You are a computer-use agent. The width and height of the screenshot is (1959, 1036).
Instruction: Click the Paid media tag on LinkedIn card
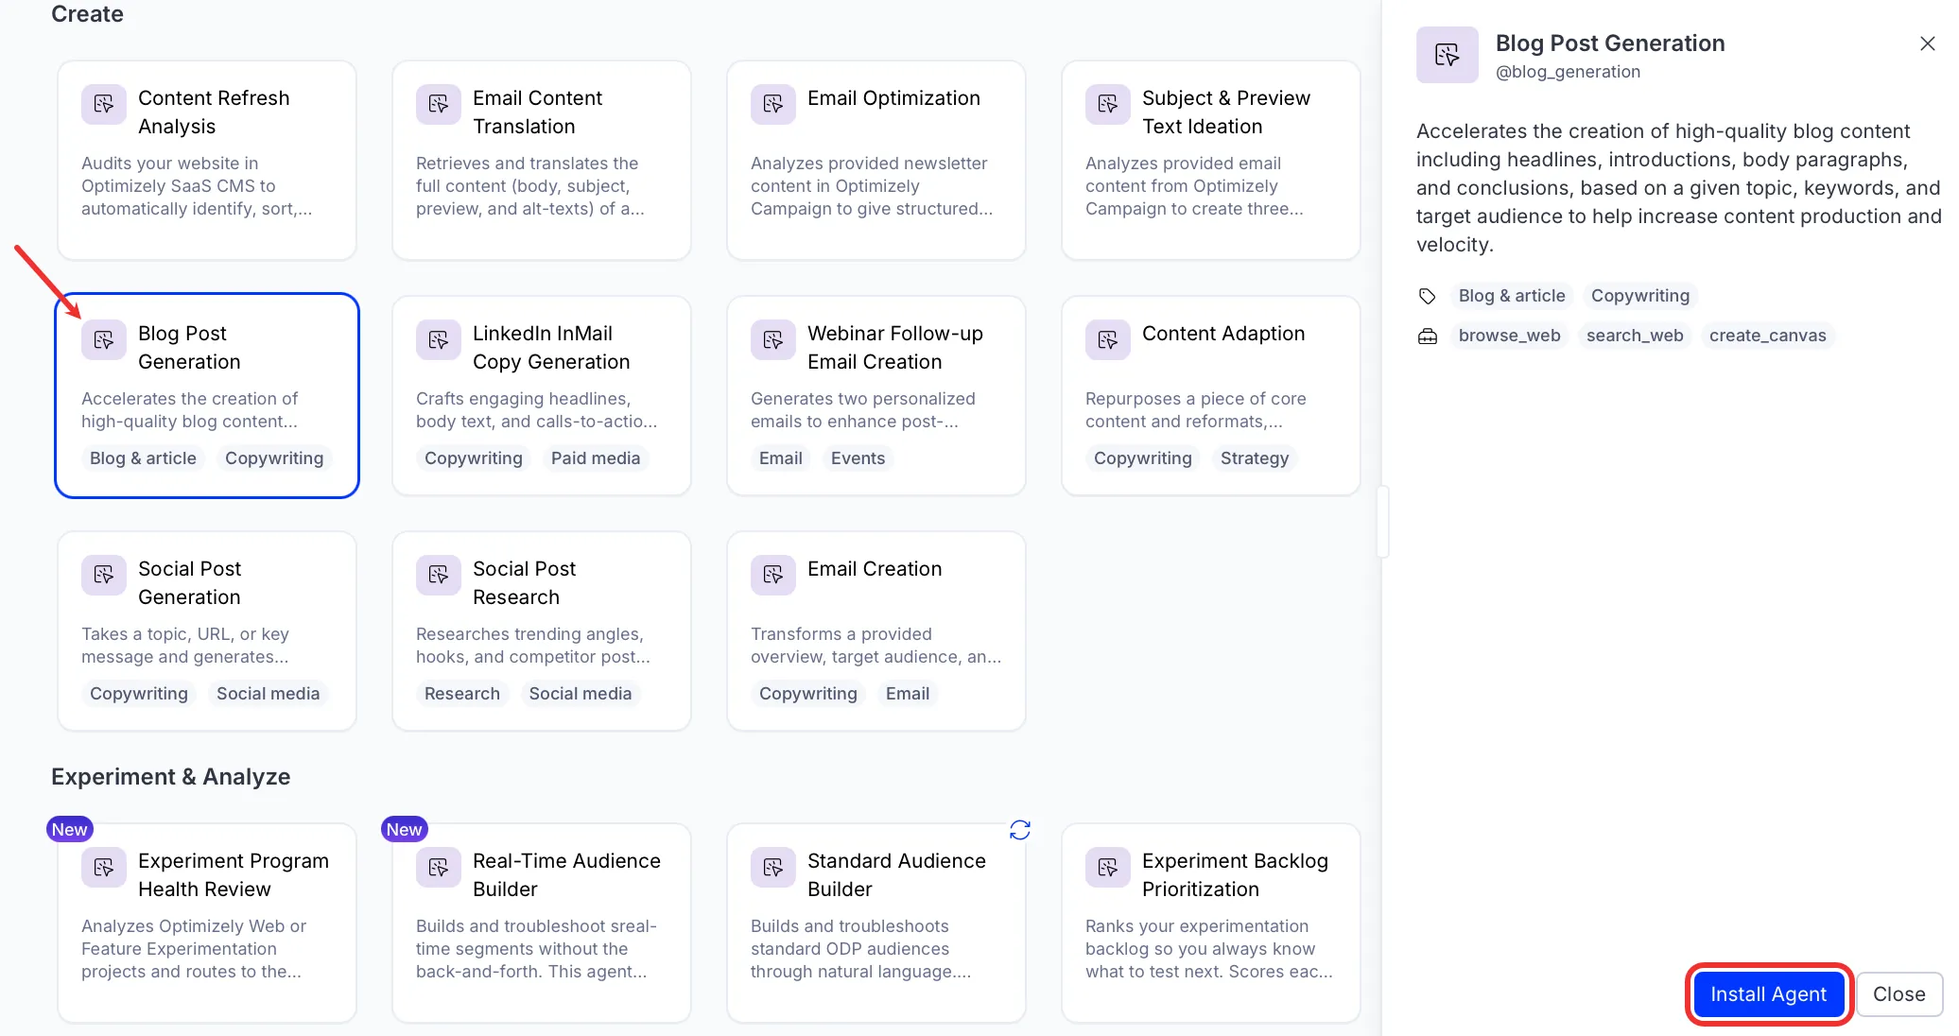click(596, 458)
